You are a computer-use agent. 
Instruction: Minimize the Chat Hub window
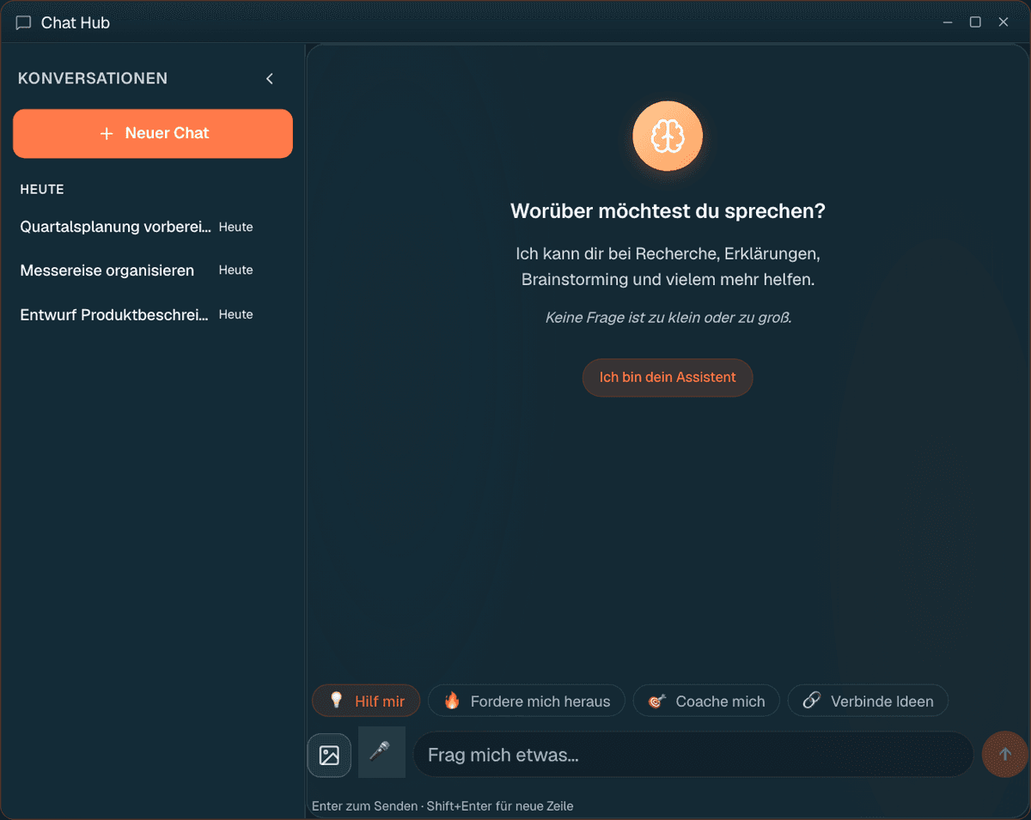948,22
